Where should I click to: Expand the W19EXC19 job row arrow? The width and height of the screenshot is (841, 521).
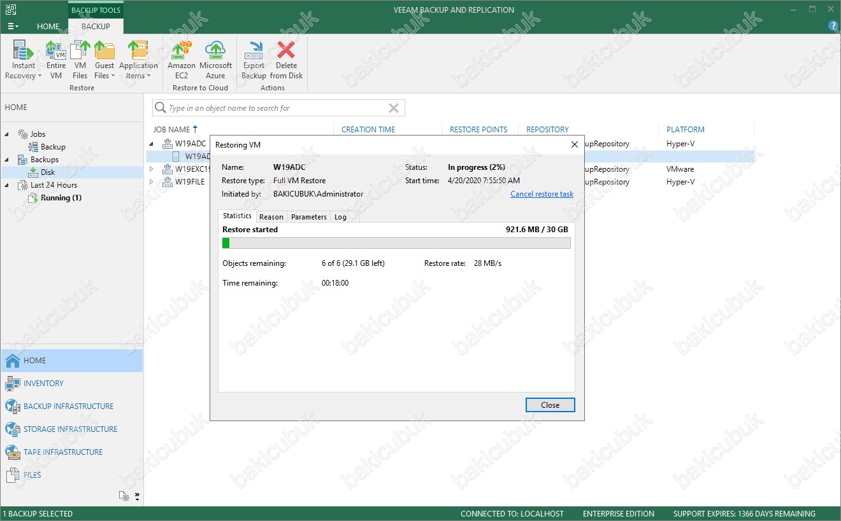[152, 169]
